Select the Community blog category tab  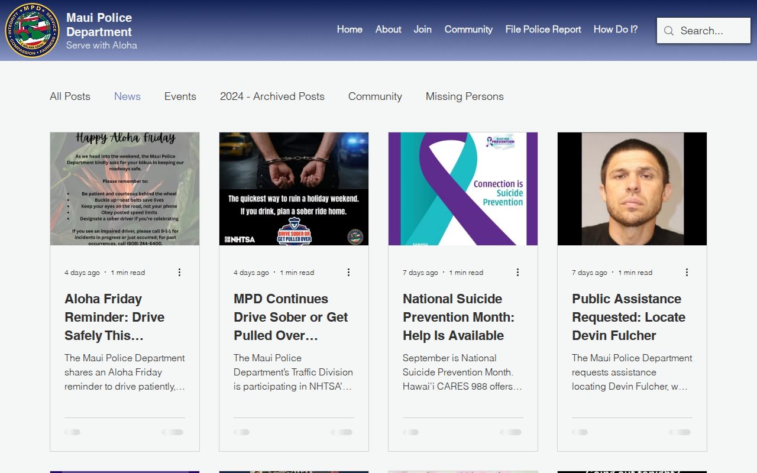375,96
